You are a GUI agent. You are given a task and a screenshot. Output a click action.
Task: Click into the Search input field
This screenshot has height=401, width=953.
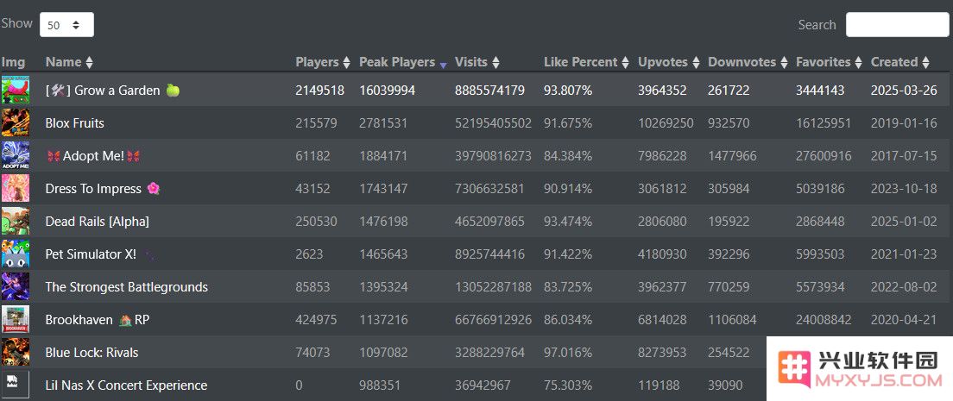[897, 25]
